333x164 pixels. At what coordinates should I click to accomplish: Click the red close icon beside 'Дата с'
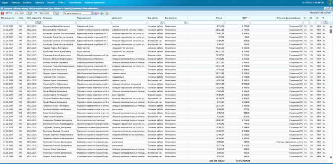point(2,13)
